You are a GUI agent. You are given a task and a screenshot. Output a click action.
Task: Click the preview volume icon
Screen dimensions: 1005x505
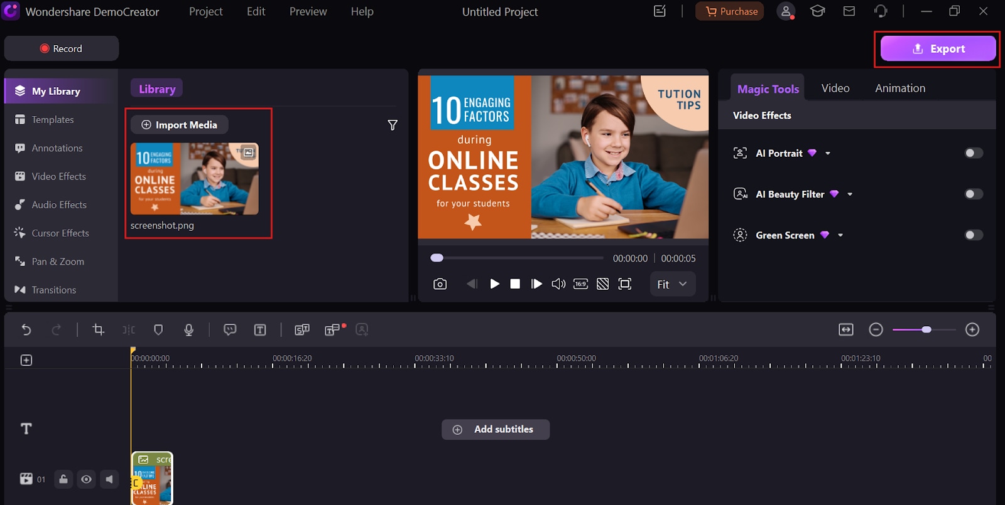coord(558,284)
